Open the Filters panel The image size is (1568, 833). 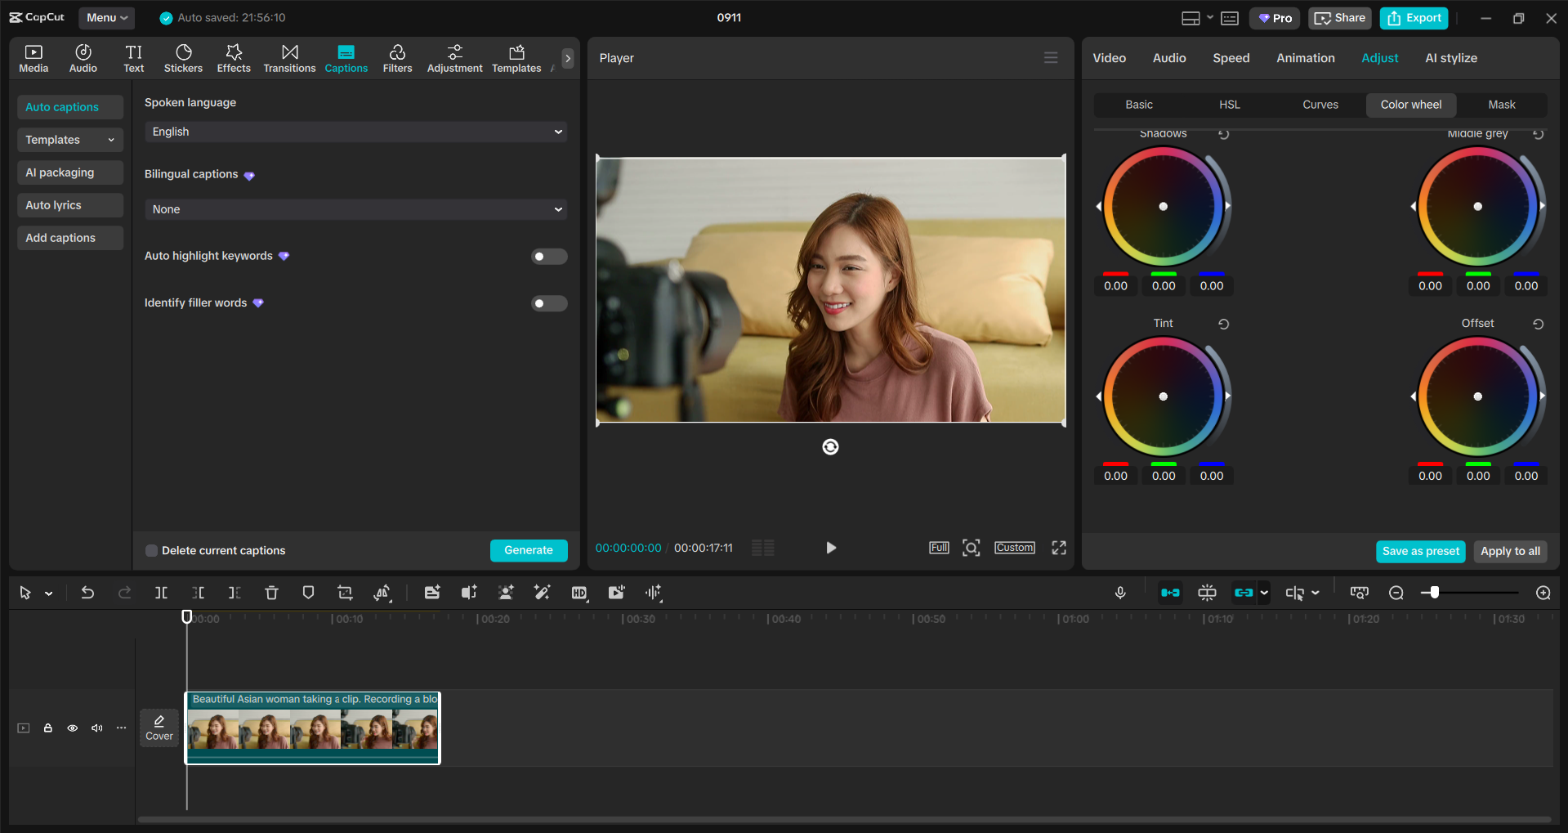click(x=397, y=57)
